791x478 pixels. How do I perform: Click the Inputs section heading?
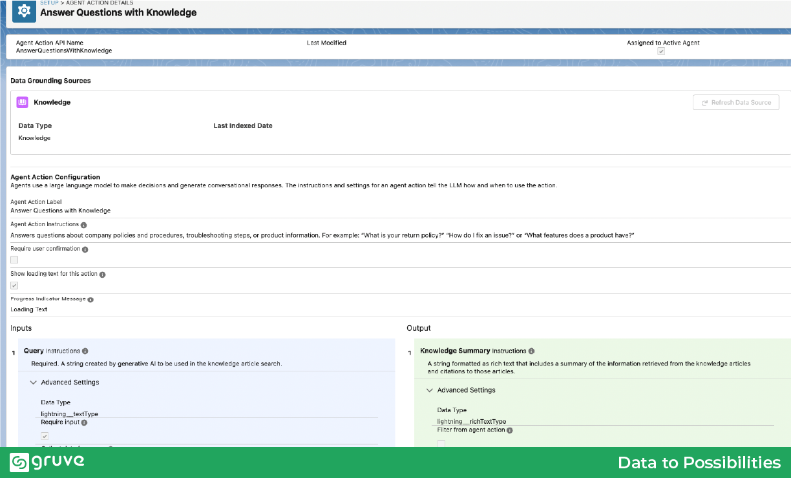21,328
